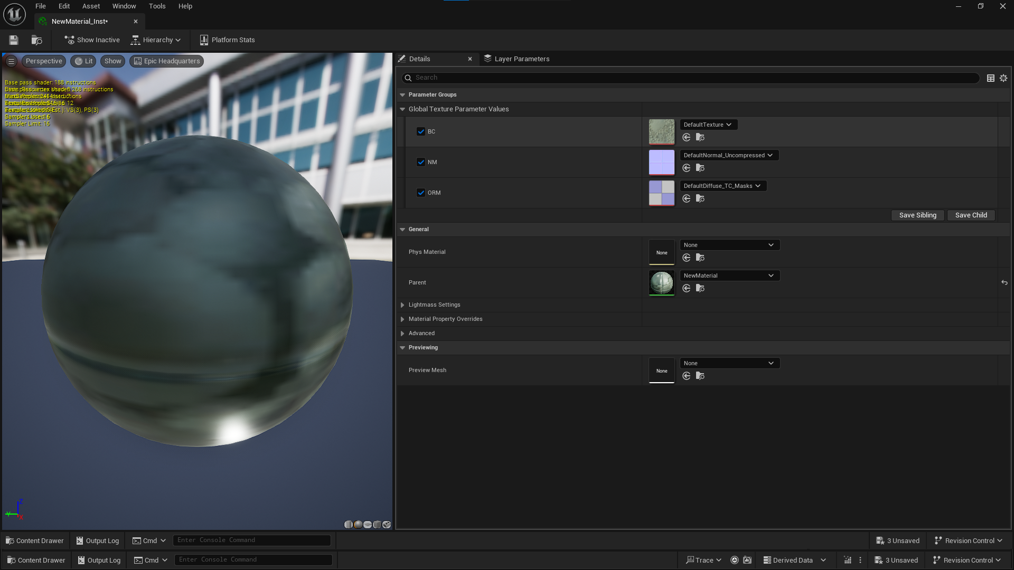Screen dimensions: 1014x570
Task: Switch Details to property matrix grid icon
Action: click(991, 78)
